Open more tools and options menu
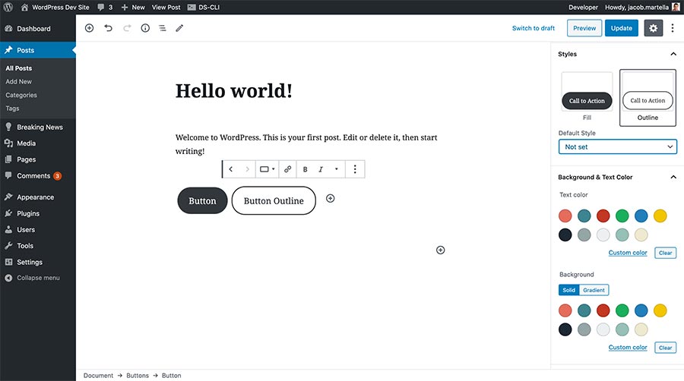The image size is (684, 381). (673, 28)
